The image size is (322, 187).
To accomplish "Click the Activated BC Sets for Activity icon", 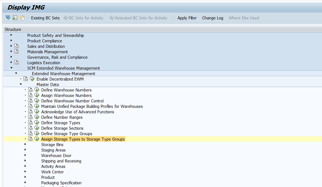I will (x=112, y=18).
